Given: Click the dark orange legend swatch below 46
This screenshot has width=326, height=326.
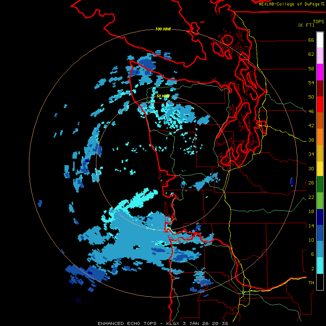Looking at the screenshot, I should 320,121.
